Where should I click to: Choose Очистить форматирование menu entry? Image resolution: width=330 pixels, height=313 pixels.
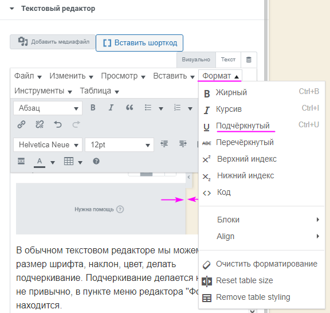point(262,264)
